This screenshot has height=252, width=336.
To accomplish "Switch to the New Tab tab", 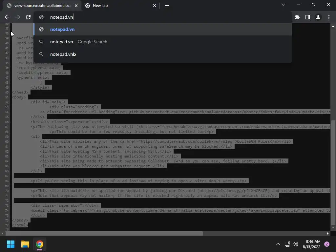I will point(120,6).
